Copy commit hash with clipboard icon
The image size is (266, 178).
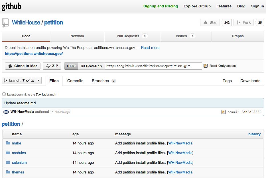224,112
